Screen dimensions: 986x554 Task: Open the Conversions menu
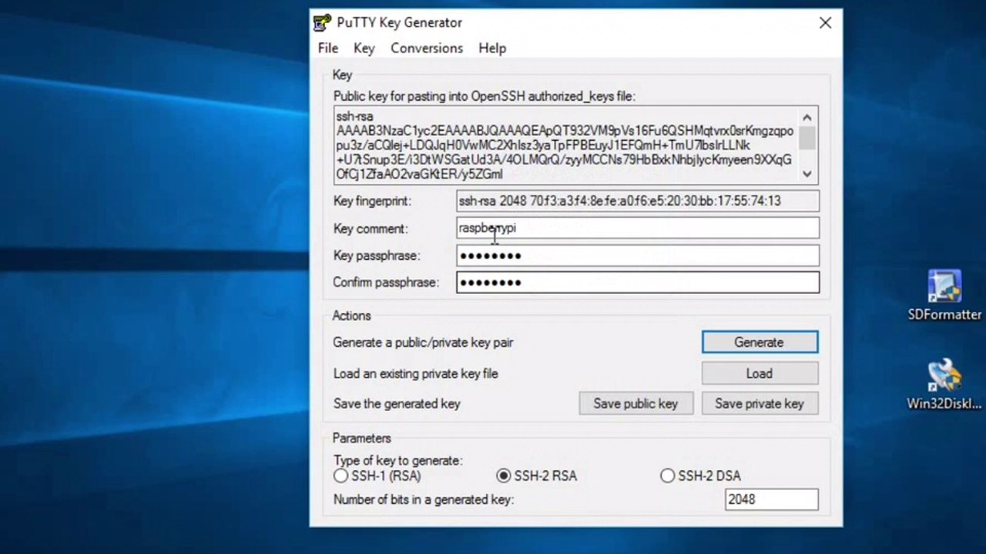(x=427, y=48)
